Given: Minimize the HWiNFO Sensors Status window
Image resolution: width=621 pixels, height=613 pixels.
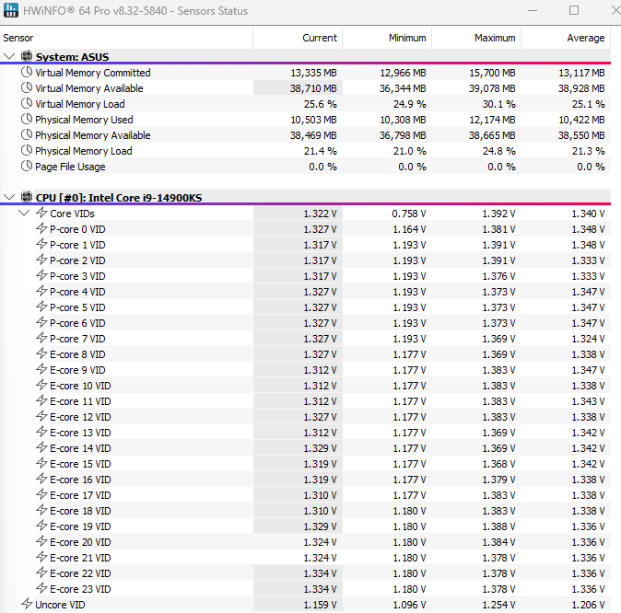Looking at the screenshot, I should pos(533,10).
